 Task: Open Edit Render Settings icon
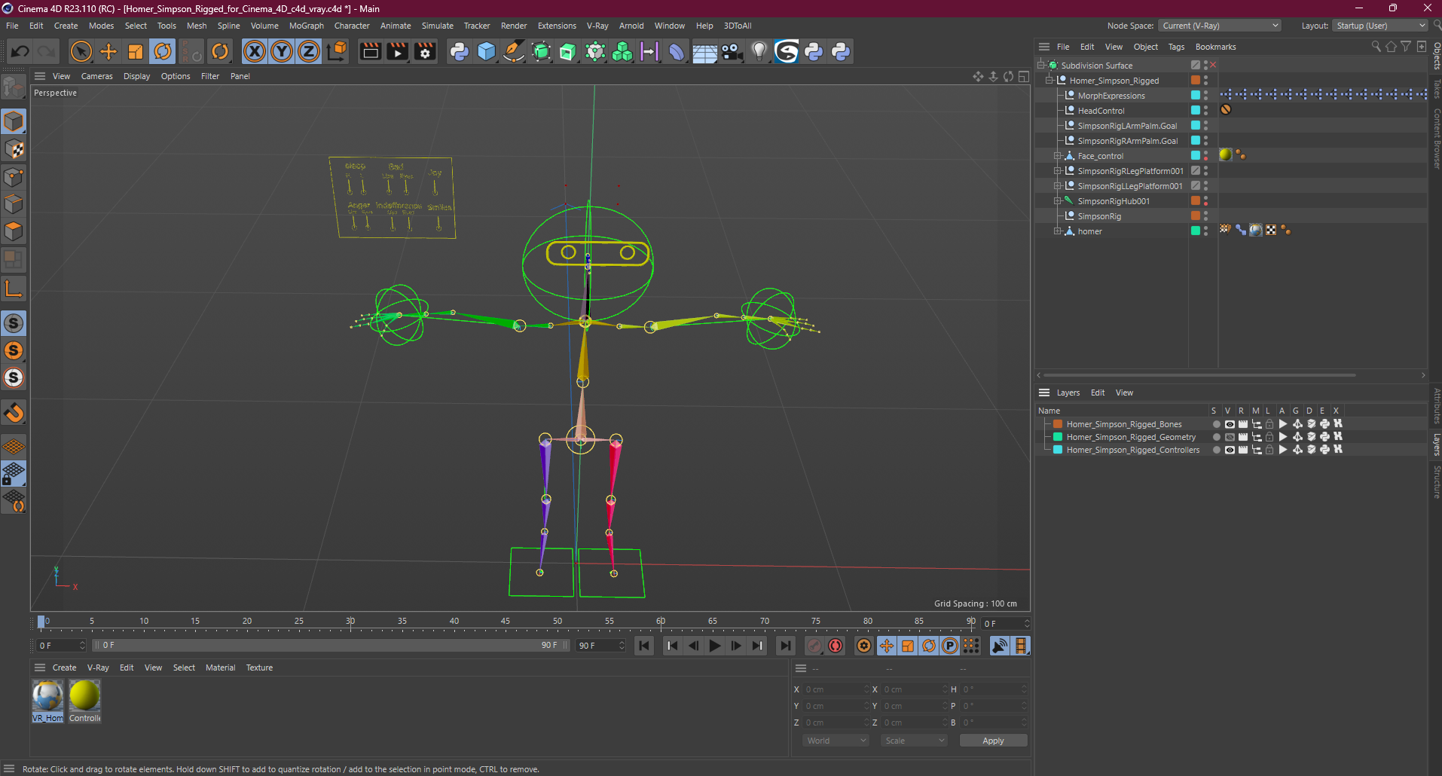(426, 51)
